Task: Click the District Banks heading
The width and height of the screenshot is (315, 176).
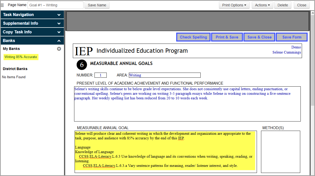Action: pyautogui.click(x=15, y=69)
